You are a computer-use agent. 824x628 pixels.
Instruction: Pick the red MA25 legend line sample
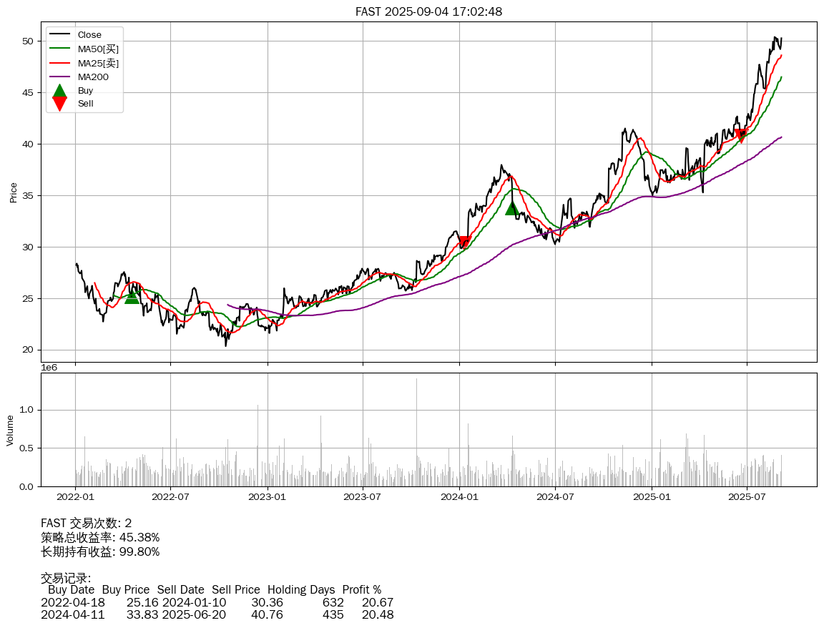pos(60,63)
